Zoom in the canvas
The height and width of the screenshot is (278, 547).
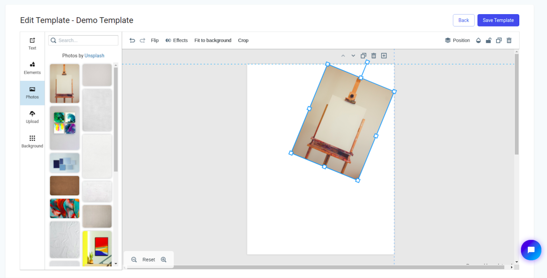tap(164, 260)
